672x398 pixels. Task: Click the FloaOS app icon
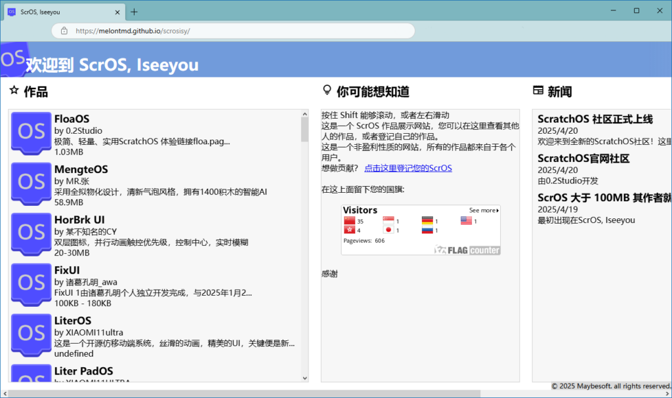click(31, 132)
